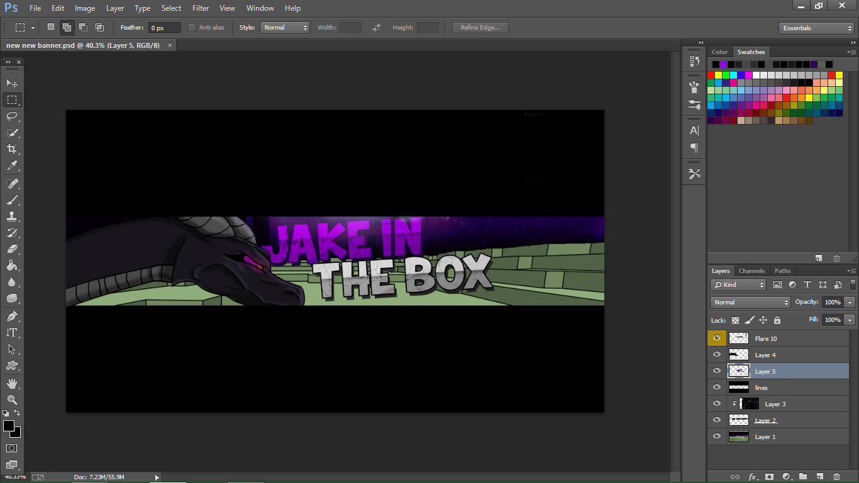Open the layer Kind filter dropdown
Image resolution: width=859 pixels, height=483 pixels.
tap(738, 285)
